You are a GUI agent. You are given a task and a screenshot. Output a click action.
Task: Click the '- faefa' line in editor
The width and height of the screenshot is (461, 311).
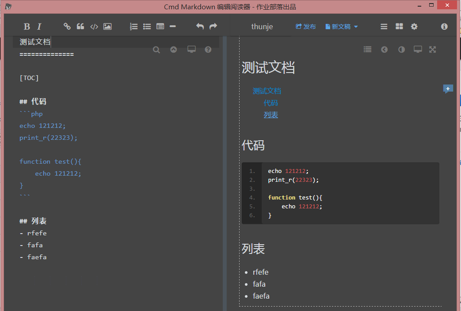[33, 257]
